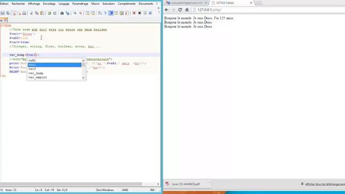Click the Redo arrow icon
This screenshot has height=194, width=345.
(x=55, y=13)
